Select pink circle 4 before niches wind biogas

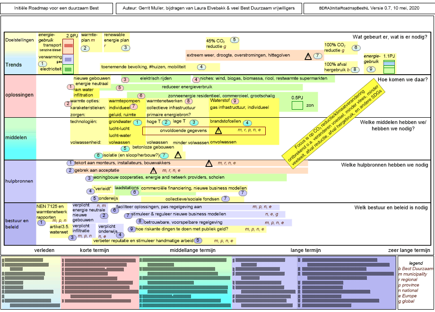196,79
